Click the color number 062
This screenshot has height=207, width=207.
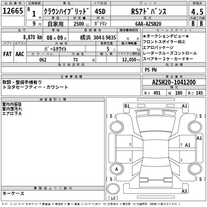click(43, 60)
